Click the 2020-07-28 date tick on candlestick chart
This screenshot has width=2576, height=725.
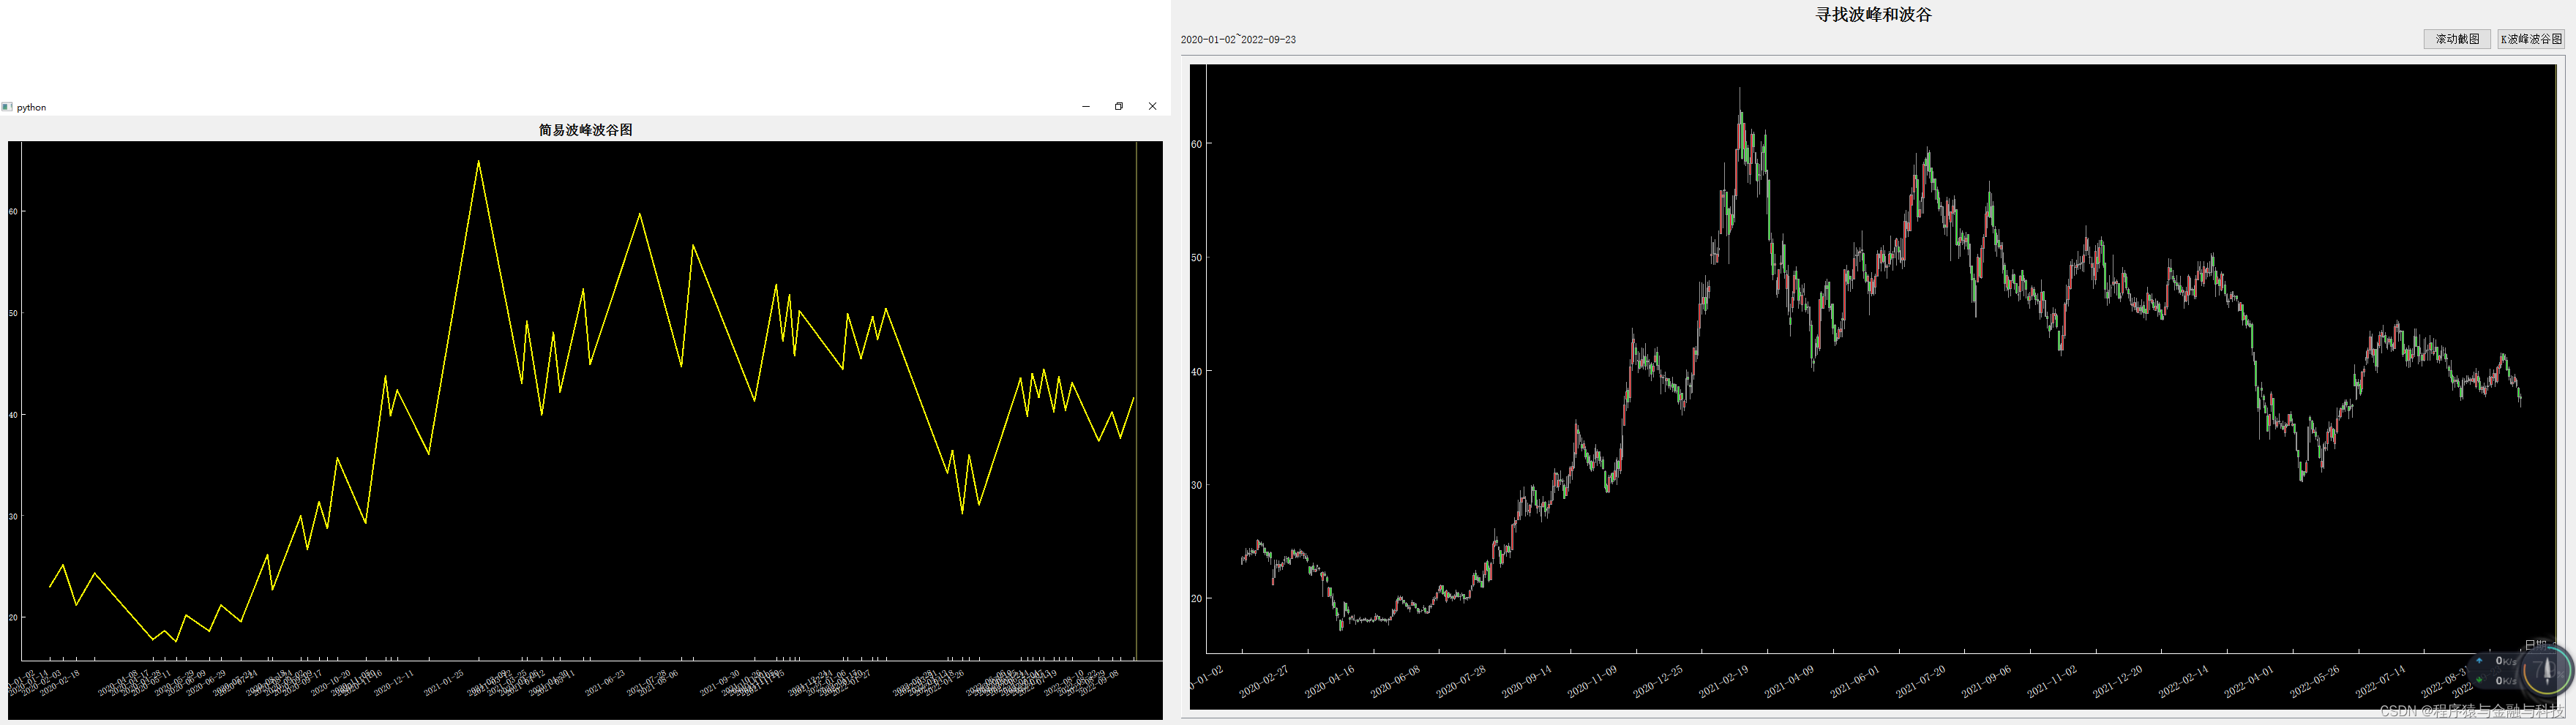point(1461,681)
